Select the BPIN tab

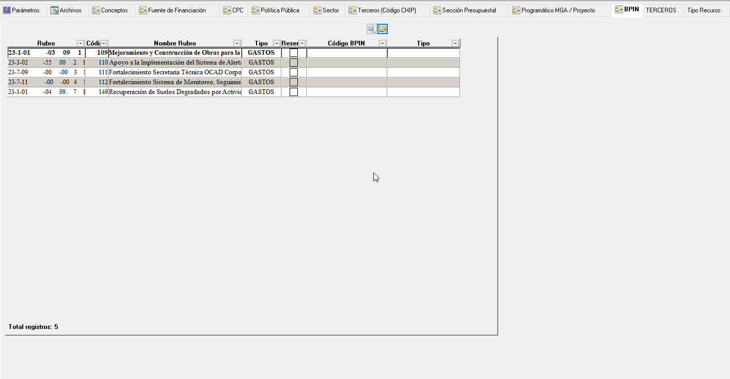[x=627, y=10]
